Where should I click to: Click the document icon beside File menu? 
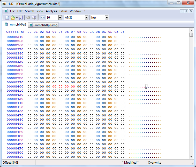[6, 11]
